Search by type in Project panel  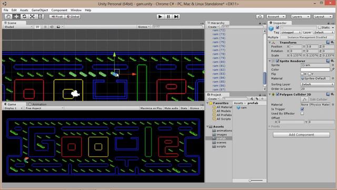252,99
